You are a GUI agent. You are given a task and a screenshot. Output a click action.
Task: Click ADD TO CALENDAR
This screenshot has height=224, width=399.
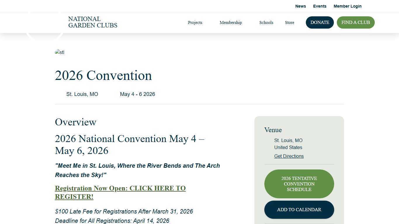click(299, 209)
